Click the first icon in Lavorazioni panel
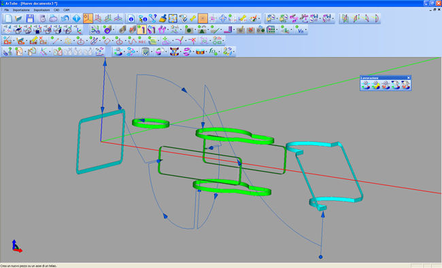This screenshot has height=268, width=442. pos(366,85)
